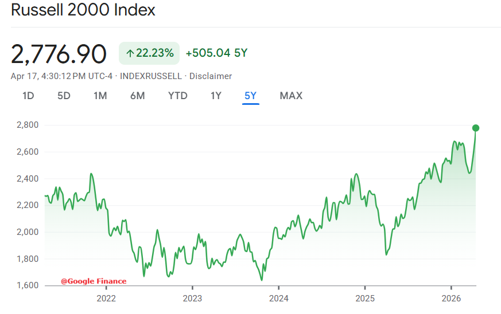Click the Russell 2000 Index title
Screen dimensions: 501x314
point(83,10)
